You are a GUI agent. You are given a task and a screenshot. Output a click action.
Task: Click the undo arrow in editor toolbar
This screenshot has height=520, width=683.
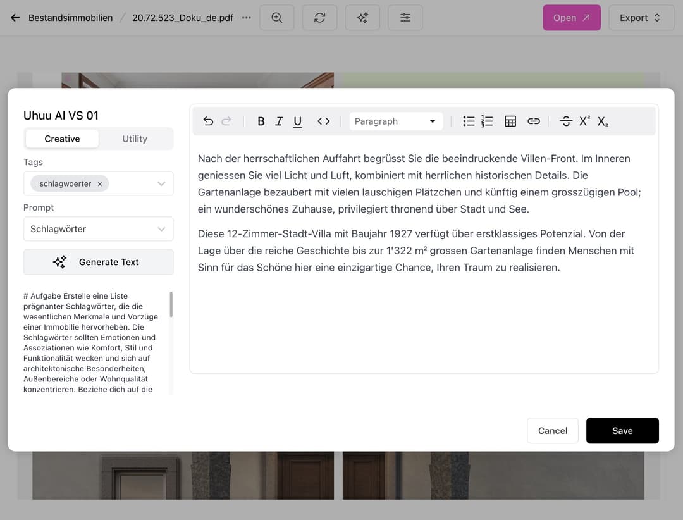[x=208, y=121]
